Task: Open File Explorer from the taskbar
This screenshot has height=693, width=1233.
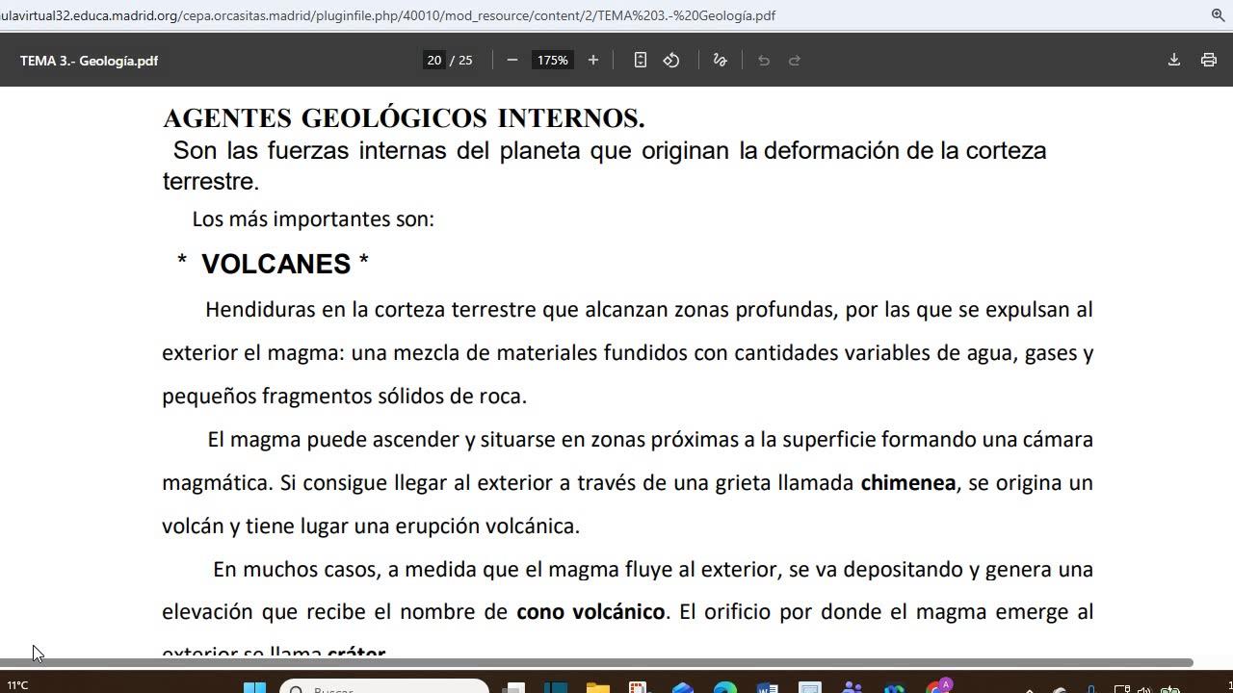Action: [x=598, y=688]
